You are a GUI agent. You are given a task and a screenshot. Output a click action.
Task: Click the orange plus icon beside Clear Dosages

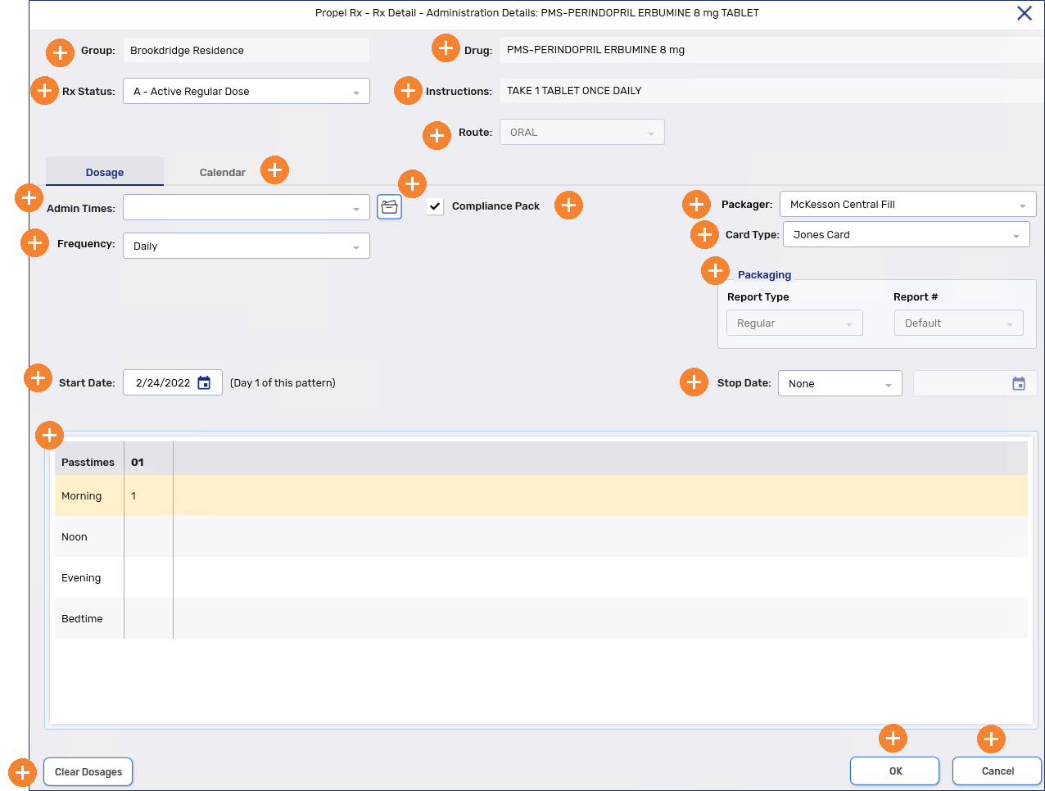22,772
